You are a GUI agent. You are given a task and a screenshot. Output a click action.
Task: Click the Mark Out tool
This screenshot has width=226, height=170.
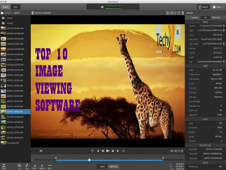pos(42,166)
